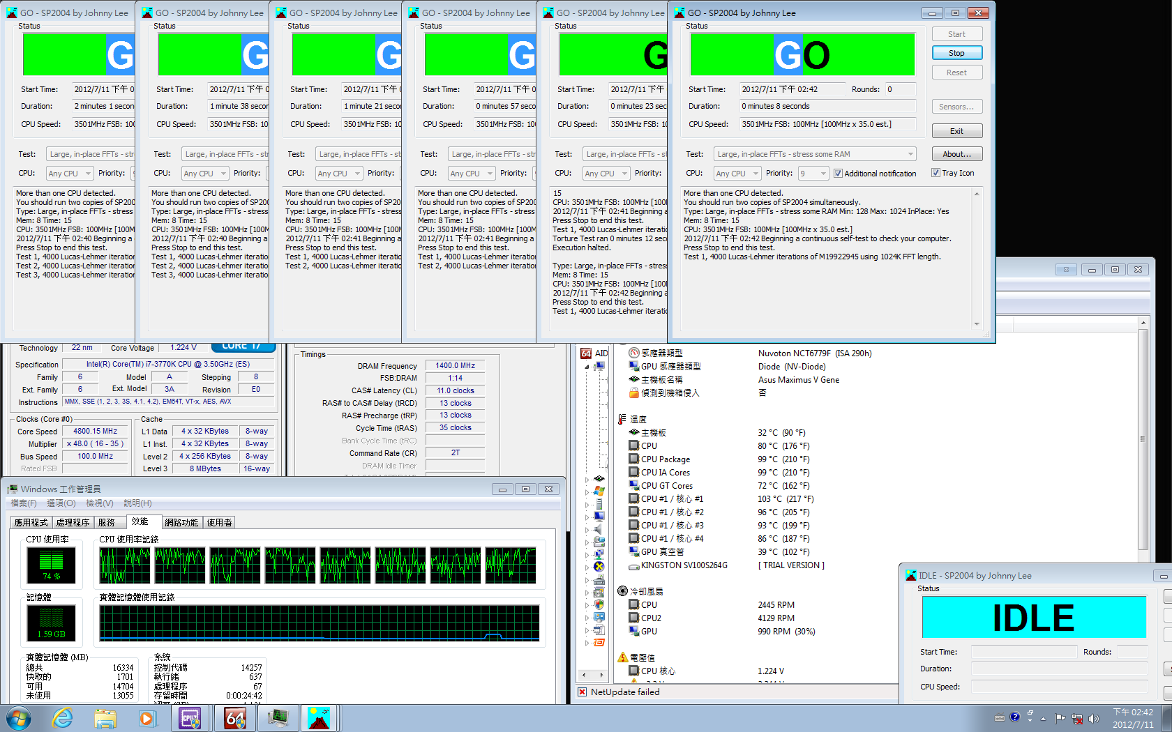Click the blue help tray icon
The height and width of the screenshot is (732, 1172).
[x=1015, y=716]
